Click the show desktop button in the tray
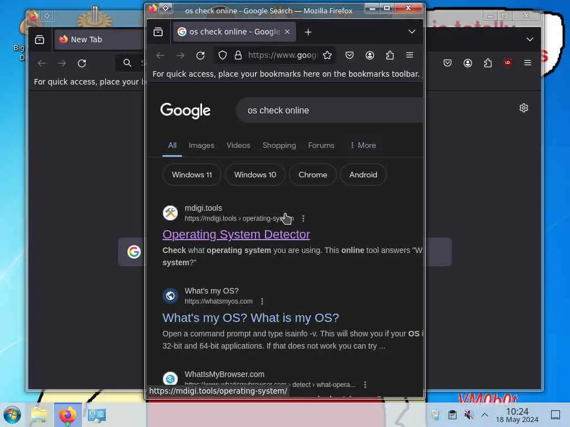This screenshot has width=570, height=427. pyautogui.click(x=556, y=415)
